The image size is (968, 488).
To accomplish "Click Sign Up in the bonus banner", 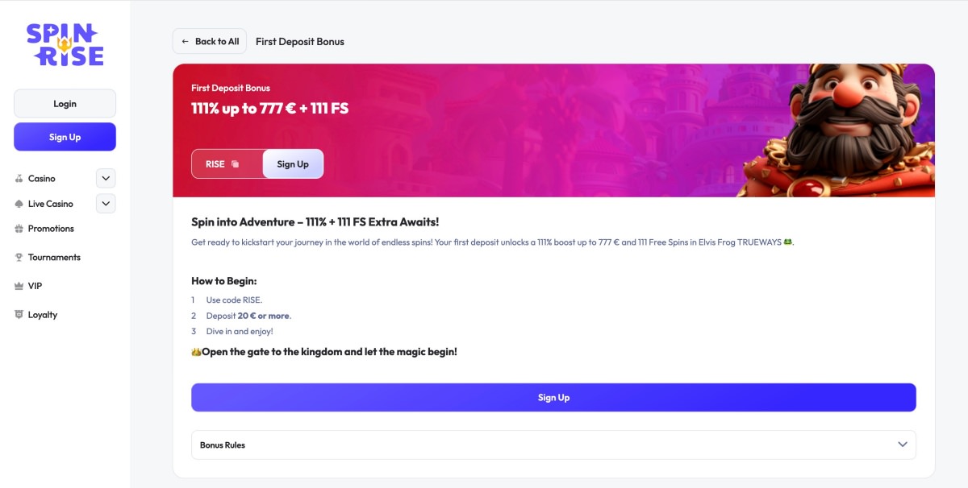I will (x=293, y=164).
